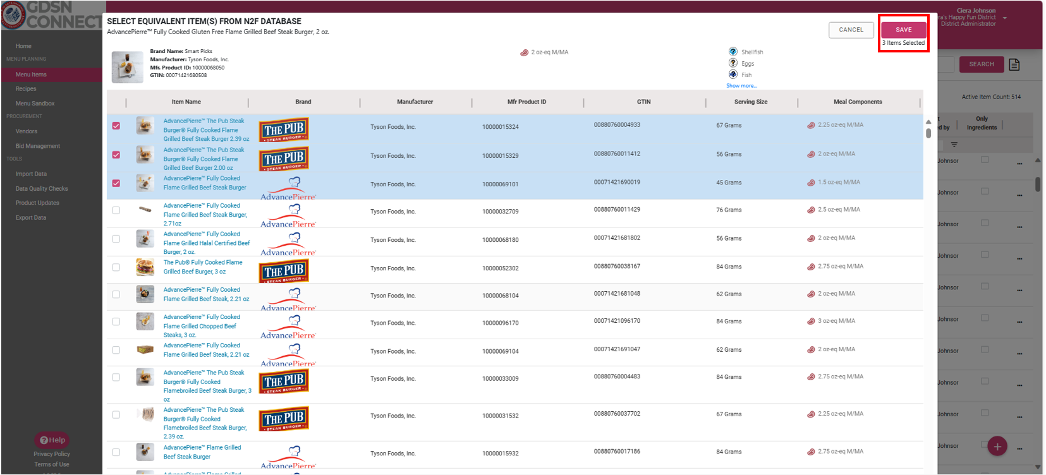1046x475 pixels.
Task: Open the Ciera Johnson user dropdown arrow
Action: [1005, 18]
